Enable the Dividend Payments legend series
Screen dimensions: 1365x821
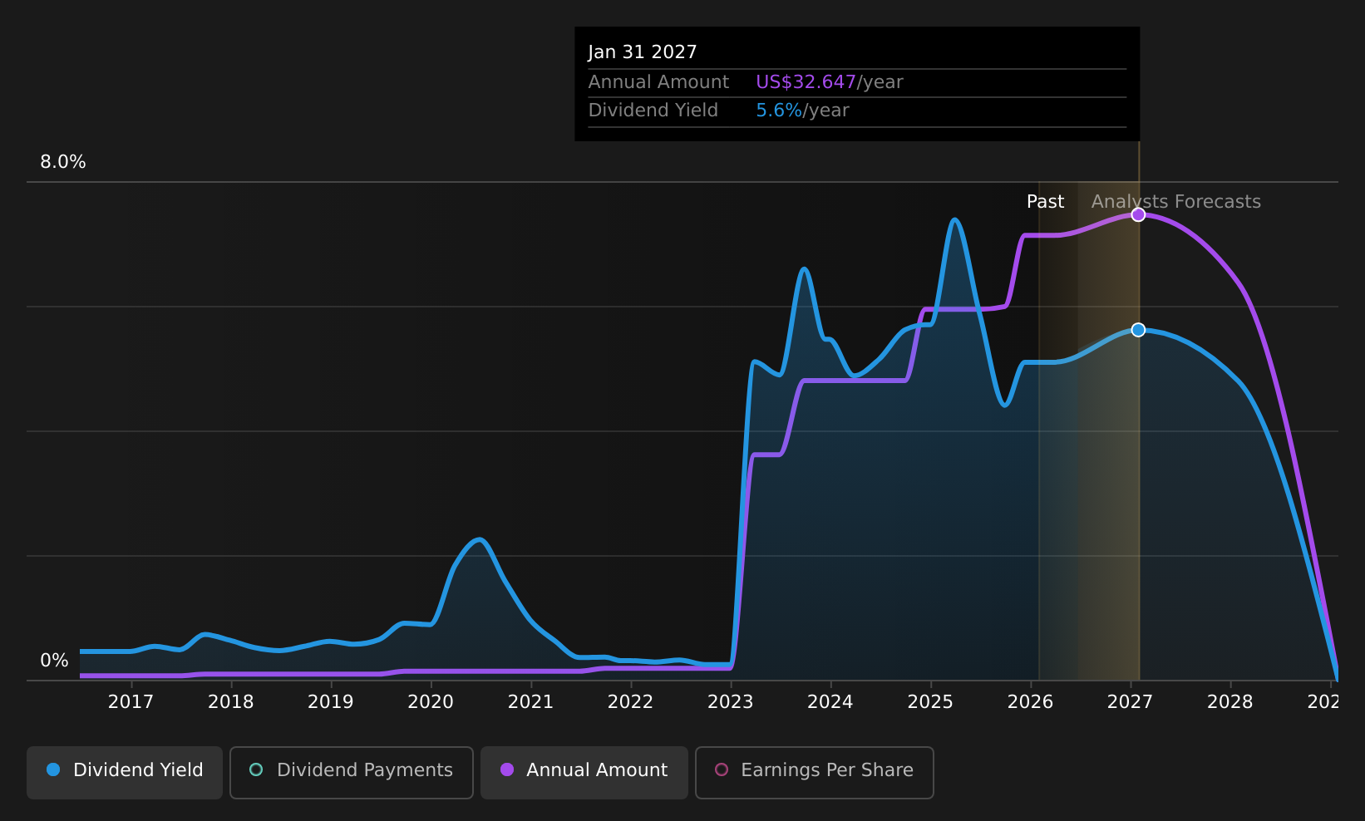352,772
